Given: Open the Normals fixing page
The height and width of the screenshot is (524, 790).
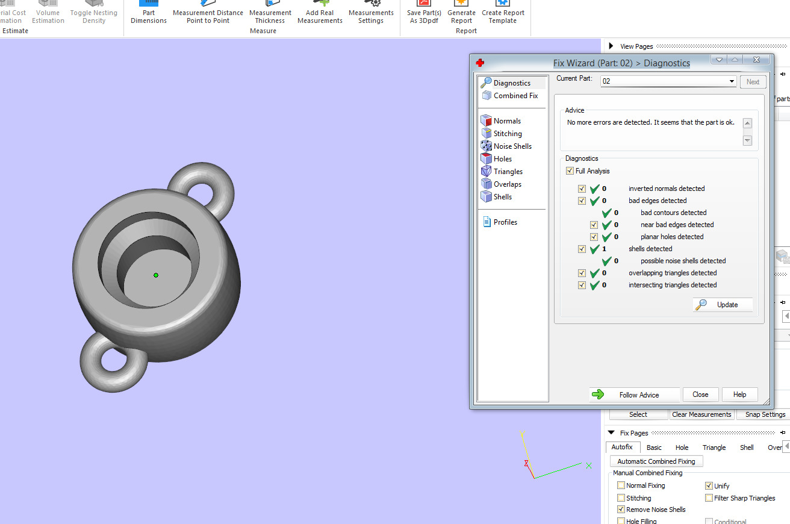Looking at the screenshot, I should (501, 121).
